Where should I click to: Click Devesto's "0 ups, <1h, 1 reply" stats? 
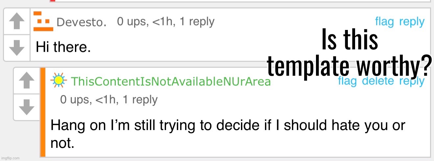point(166,22)
